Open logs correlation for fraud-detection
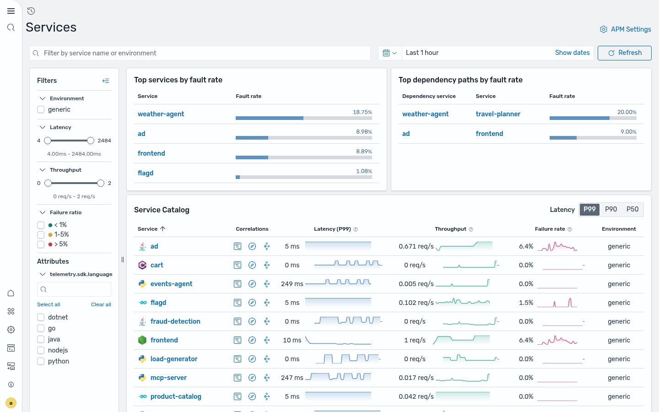Viewport: 659px width, 412px height. tap(238, 321)
